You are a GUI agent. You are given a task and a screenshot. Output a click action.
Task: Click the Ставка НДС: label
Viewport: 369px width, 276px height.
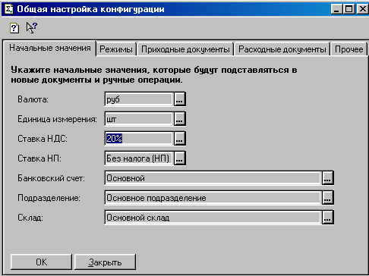coord(43,139)
